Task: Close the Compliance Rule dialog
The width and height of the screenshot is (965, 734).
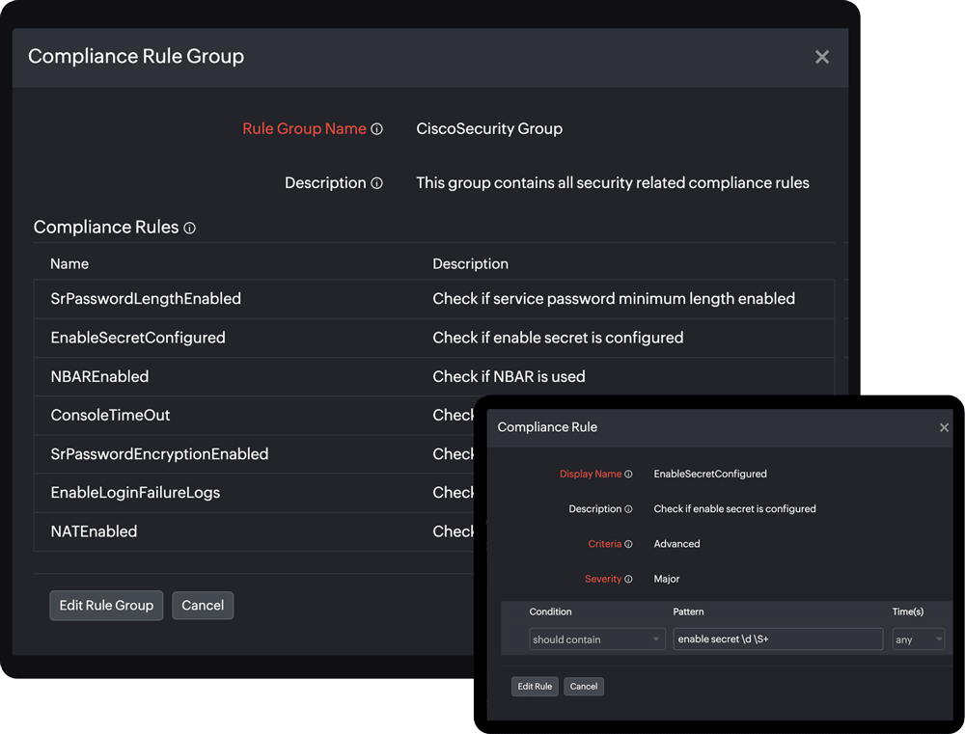Action: (x=944, y=427)
